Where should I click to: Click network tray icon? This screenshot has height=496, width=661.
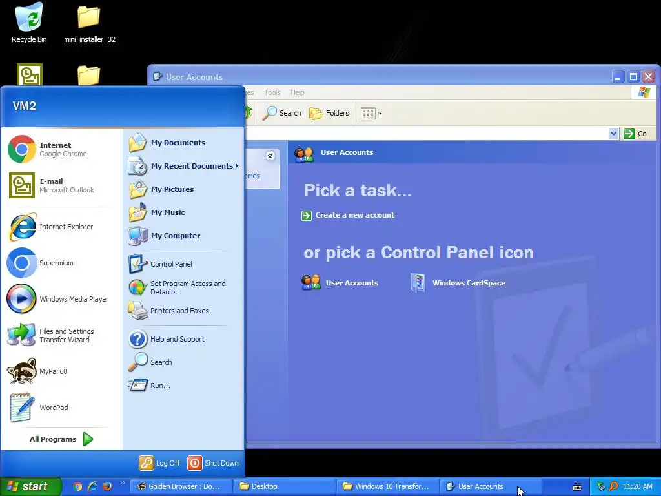[601, 486]
